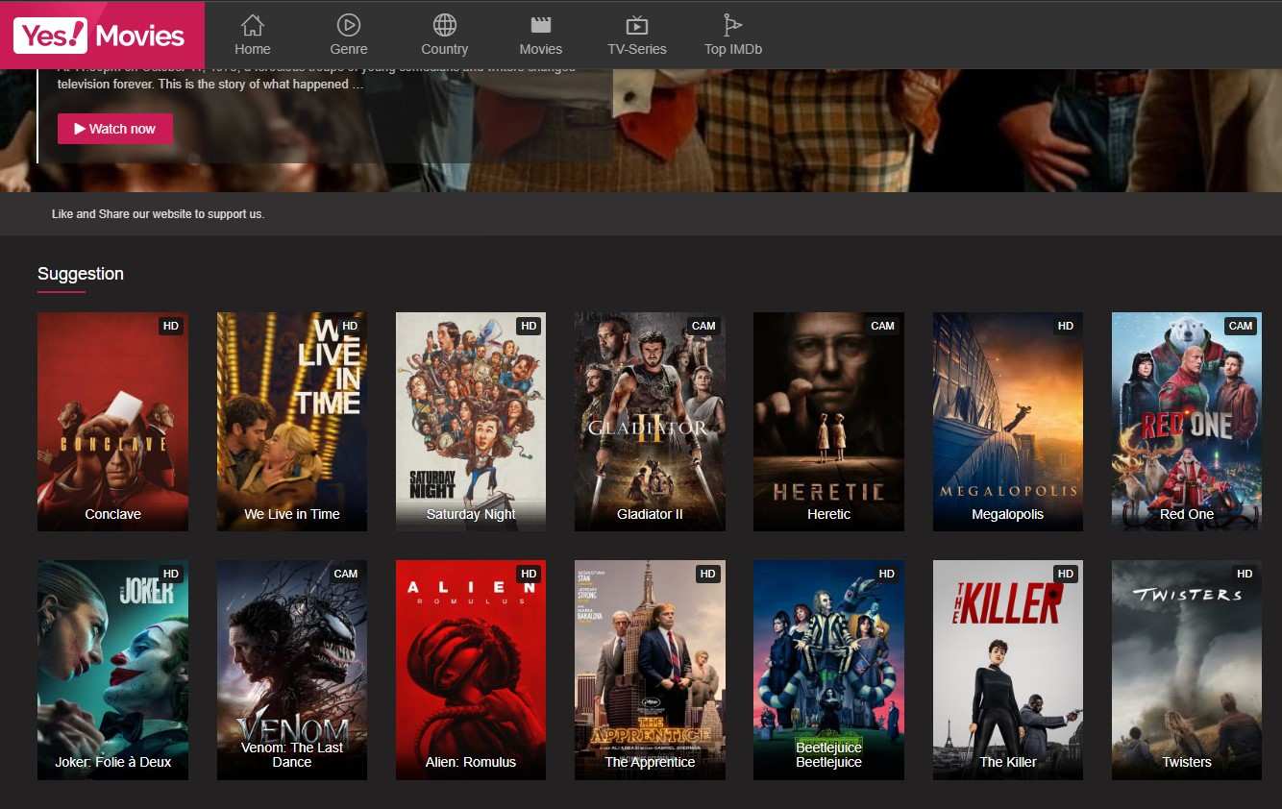Open the Heretic movie poster

click(x=828, y=421)
